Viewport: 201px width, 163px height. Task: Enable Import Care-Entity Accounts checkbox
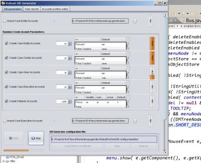[x=4, y=21]
